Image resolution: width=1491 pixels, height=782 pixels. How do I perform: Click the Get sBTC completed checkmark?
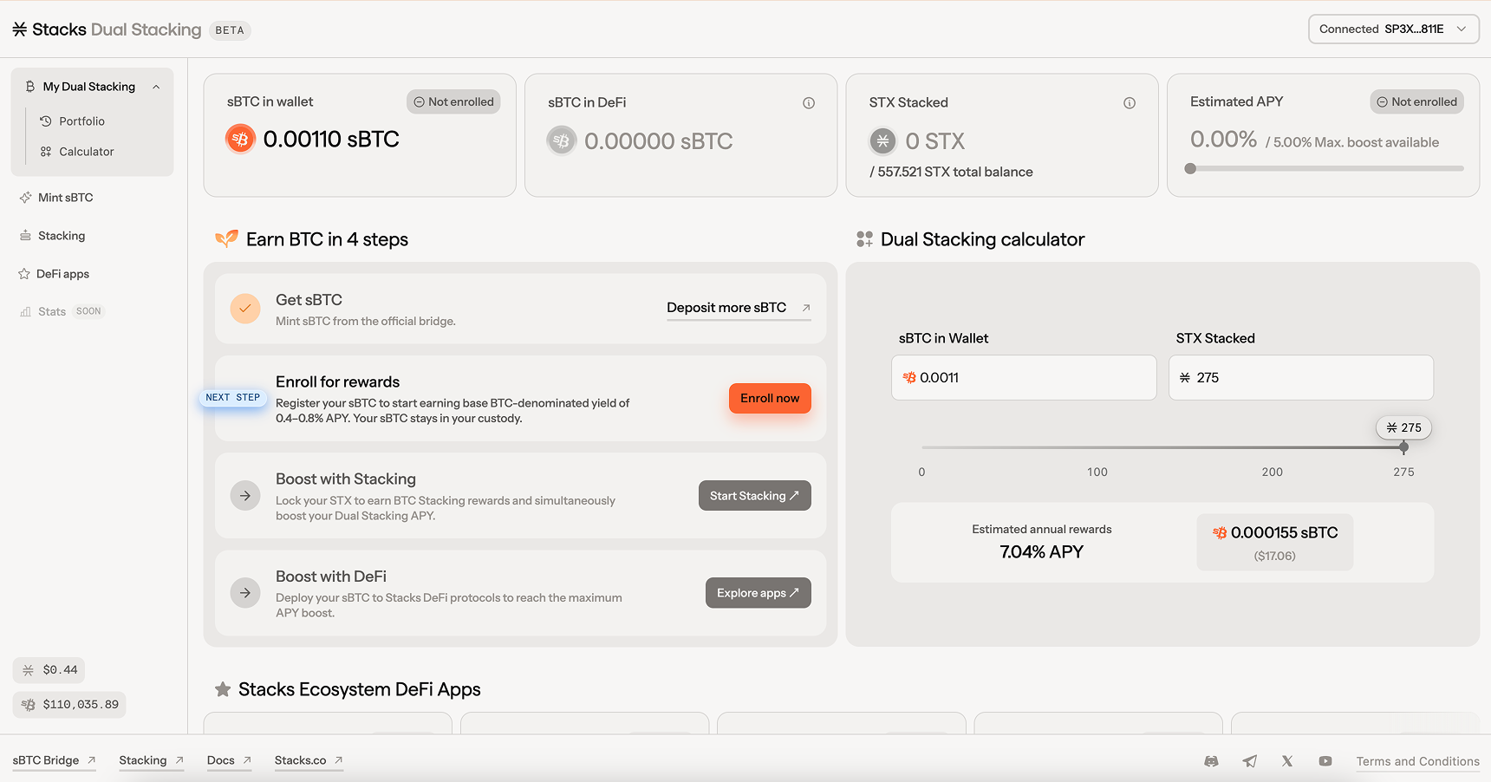(245, 309)
